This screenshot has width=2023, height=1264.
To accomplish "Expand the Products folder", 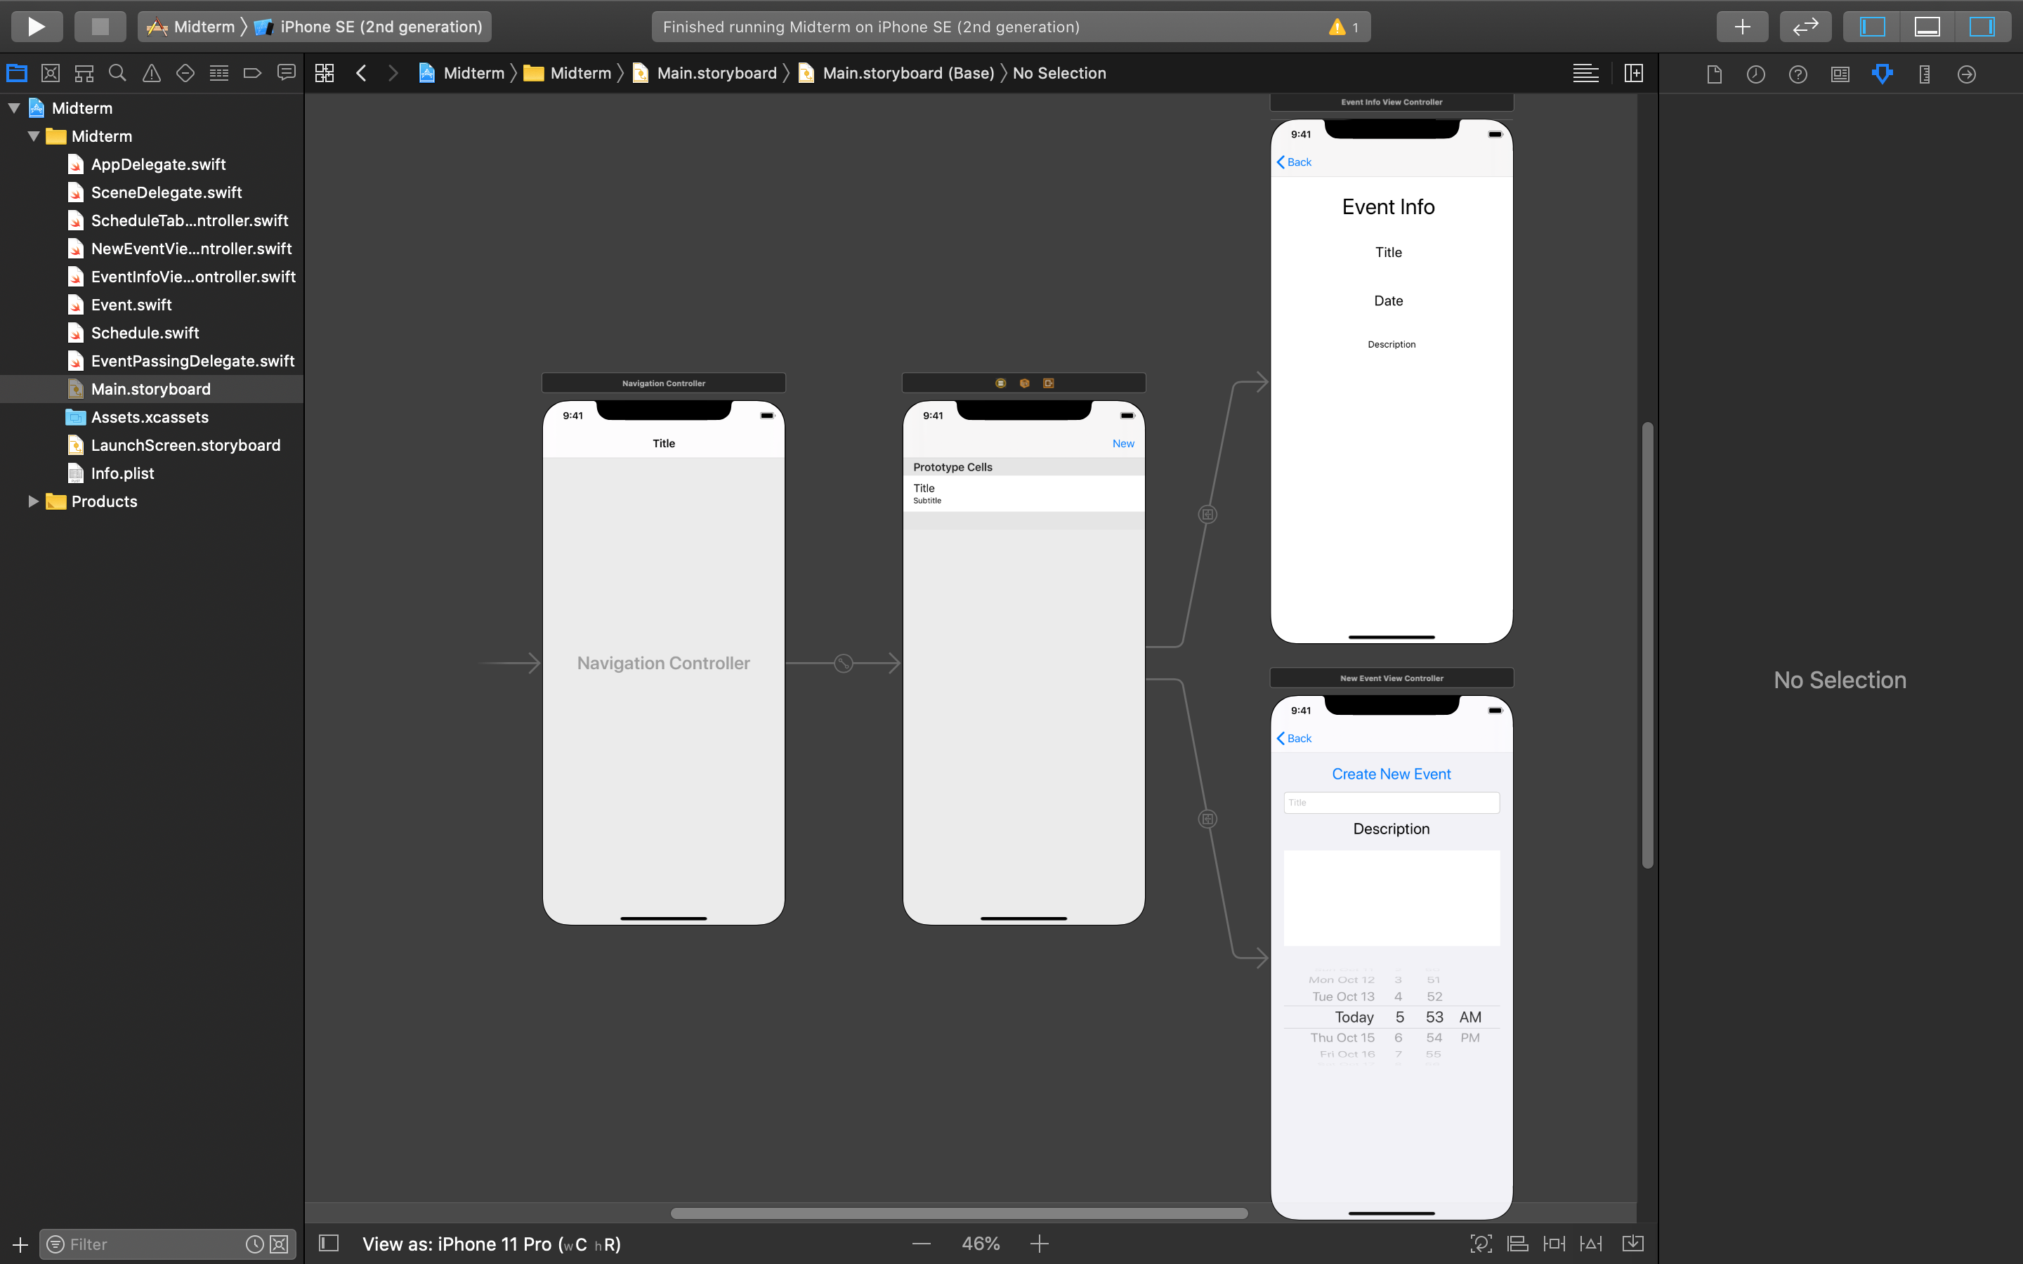I will [x=34, y=501].
